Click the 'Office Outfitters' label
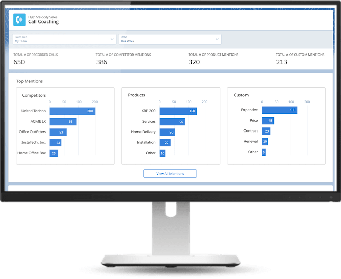The height and width of the screenshot is (279, 341). click(32, 132)
